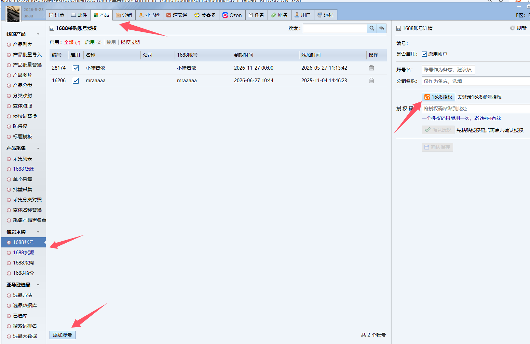
Task: Collapse the 亚马逊选品 section
Action: (x=38, y=285)
